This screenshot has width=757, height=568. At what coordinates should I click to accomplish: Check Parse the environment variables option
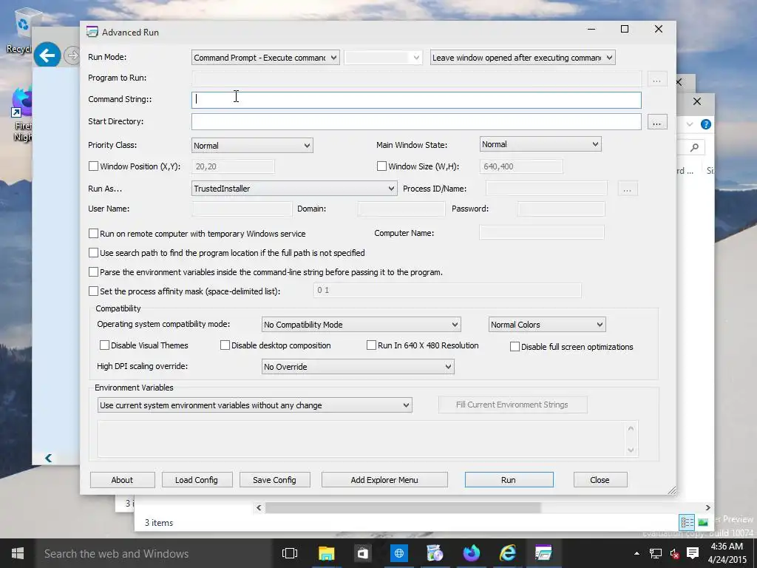[93, 272]
